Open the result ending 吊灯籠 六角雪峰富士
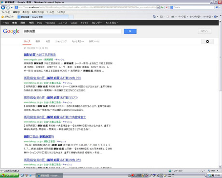This screenshot has width=222, height=178. tap(55, 117)
